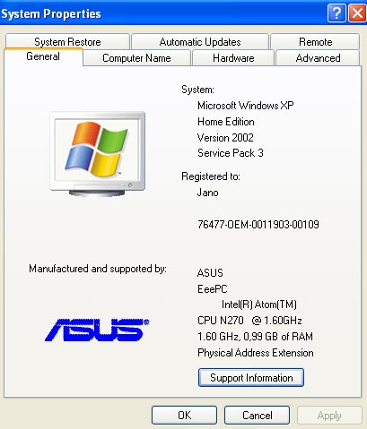The height and width of the screenshot is (429, 367).
Task: Close the System Properties dialog
Action: click(x=357, y=13)
